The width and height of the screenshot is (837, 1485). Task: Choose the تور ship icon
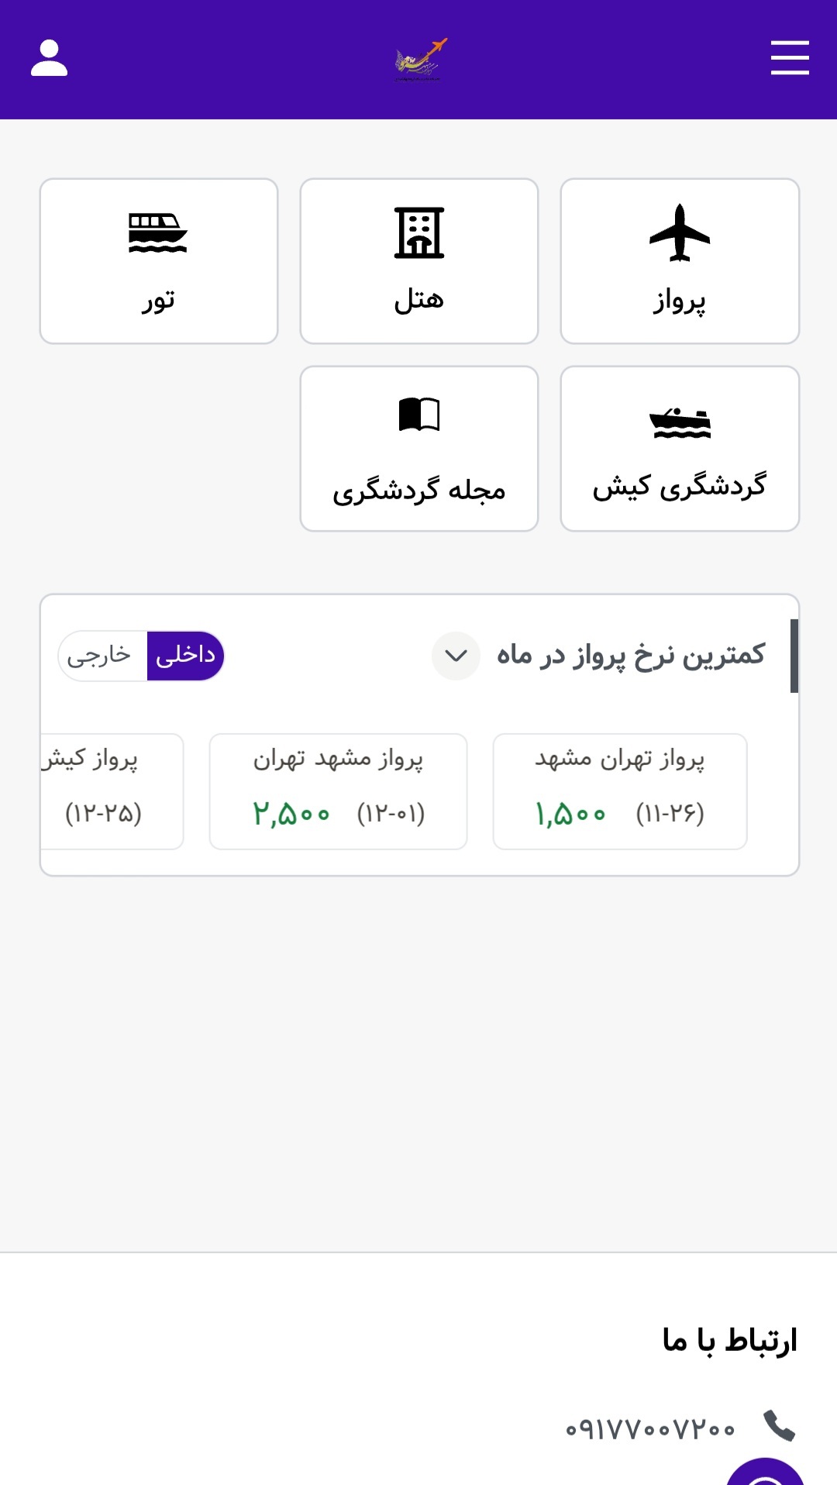pyautogui.click(x=158, y=233)
